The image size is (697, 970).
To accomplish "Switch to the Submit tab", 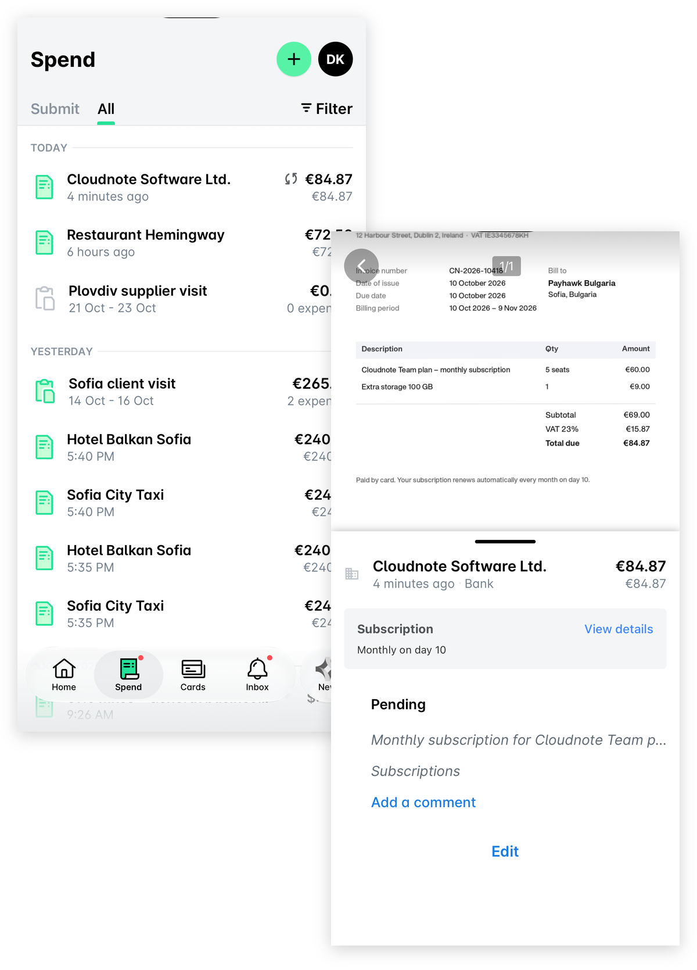I will tap(55, 109).
